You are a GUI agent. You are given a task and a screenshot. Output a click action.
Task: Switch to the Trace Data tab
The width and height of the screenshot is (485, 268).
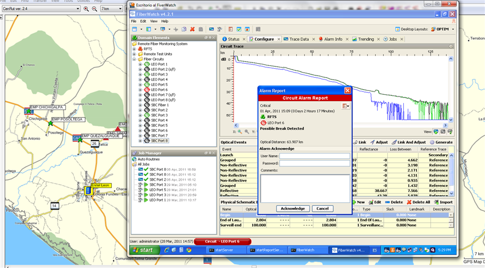click(296, 39)
